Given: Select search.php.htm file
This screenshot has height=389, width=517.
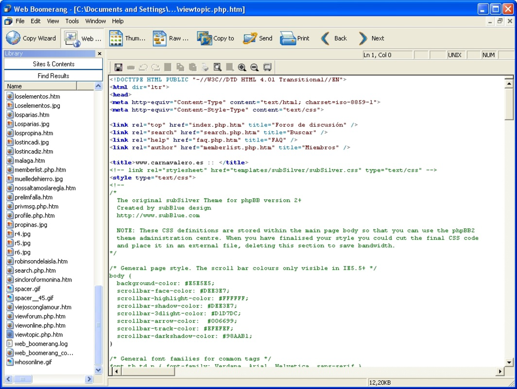Looking at the screenshot, I should point(31,270).
